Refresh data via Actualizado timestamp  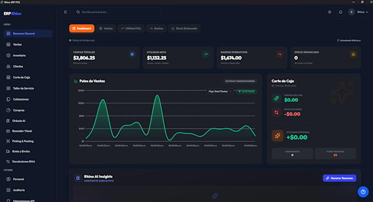tap(349, 41)
